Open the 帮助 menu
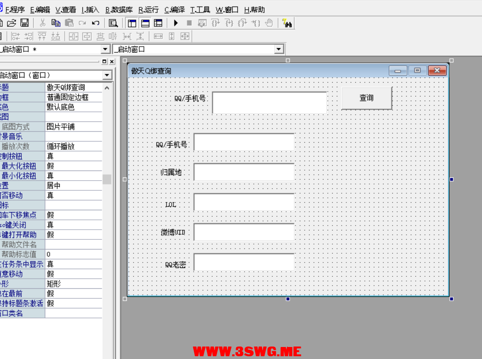The image size is (482, 359). [254, 10]
